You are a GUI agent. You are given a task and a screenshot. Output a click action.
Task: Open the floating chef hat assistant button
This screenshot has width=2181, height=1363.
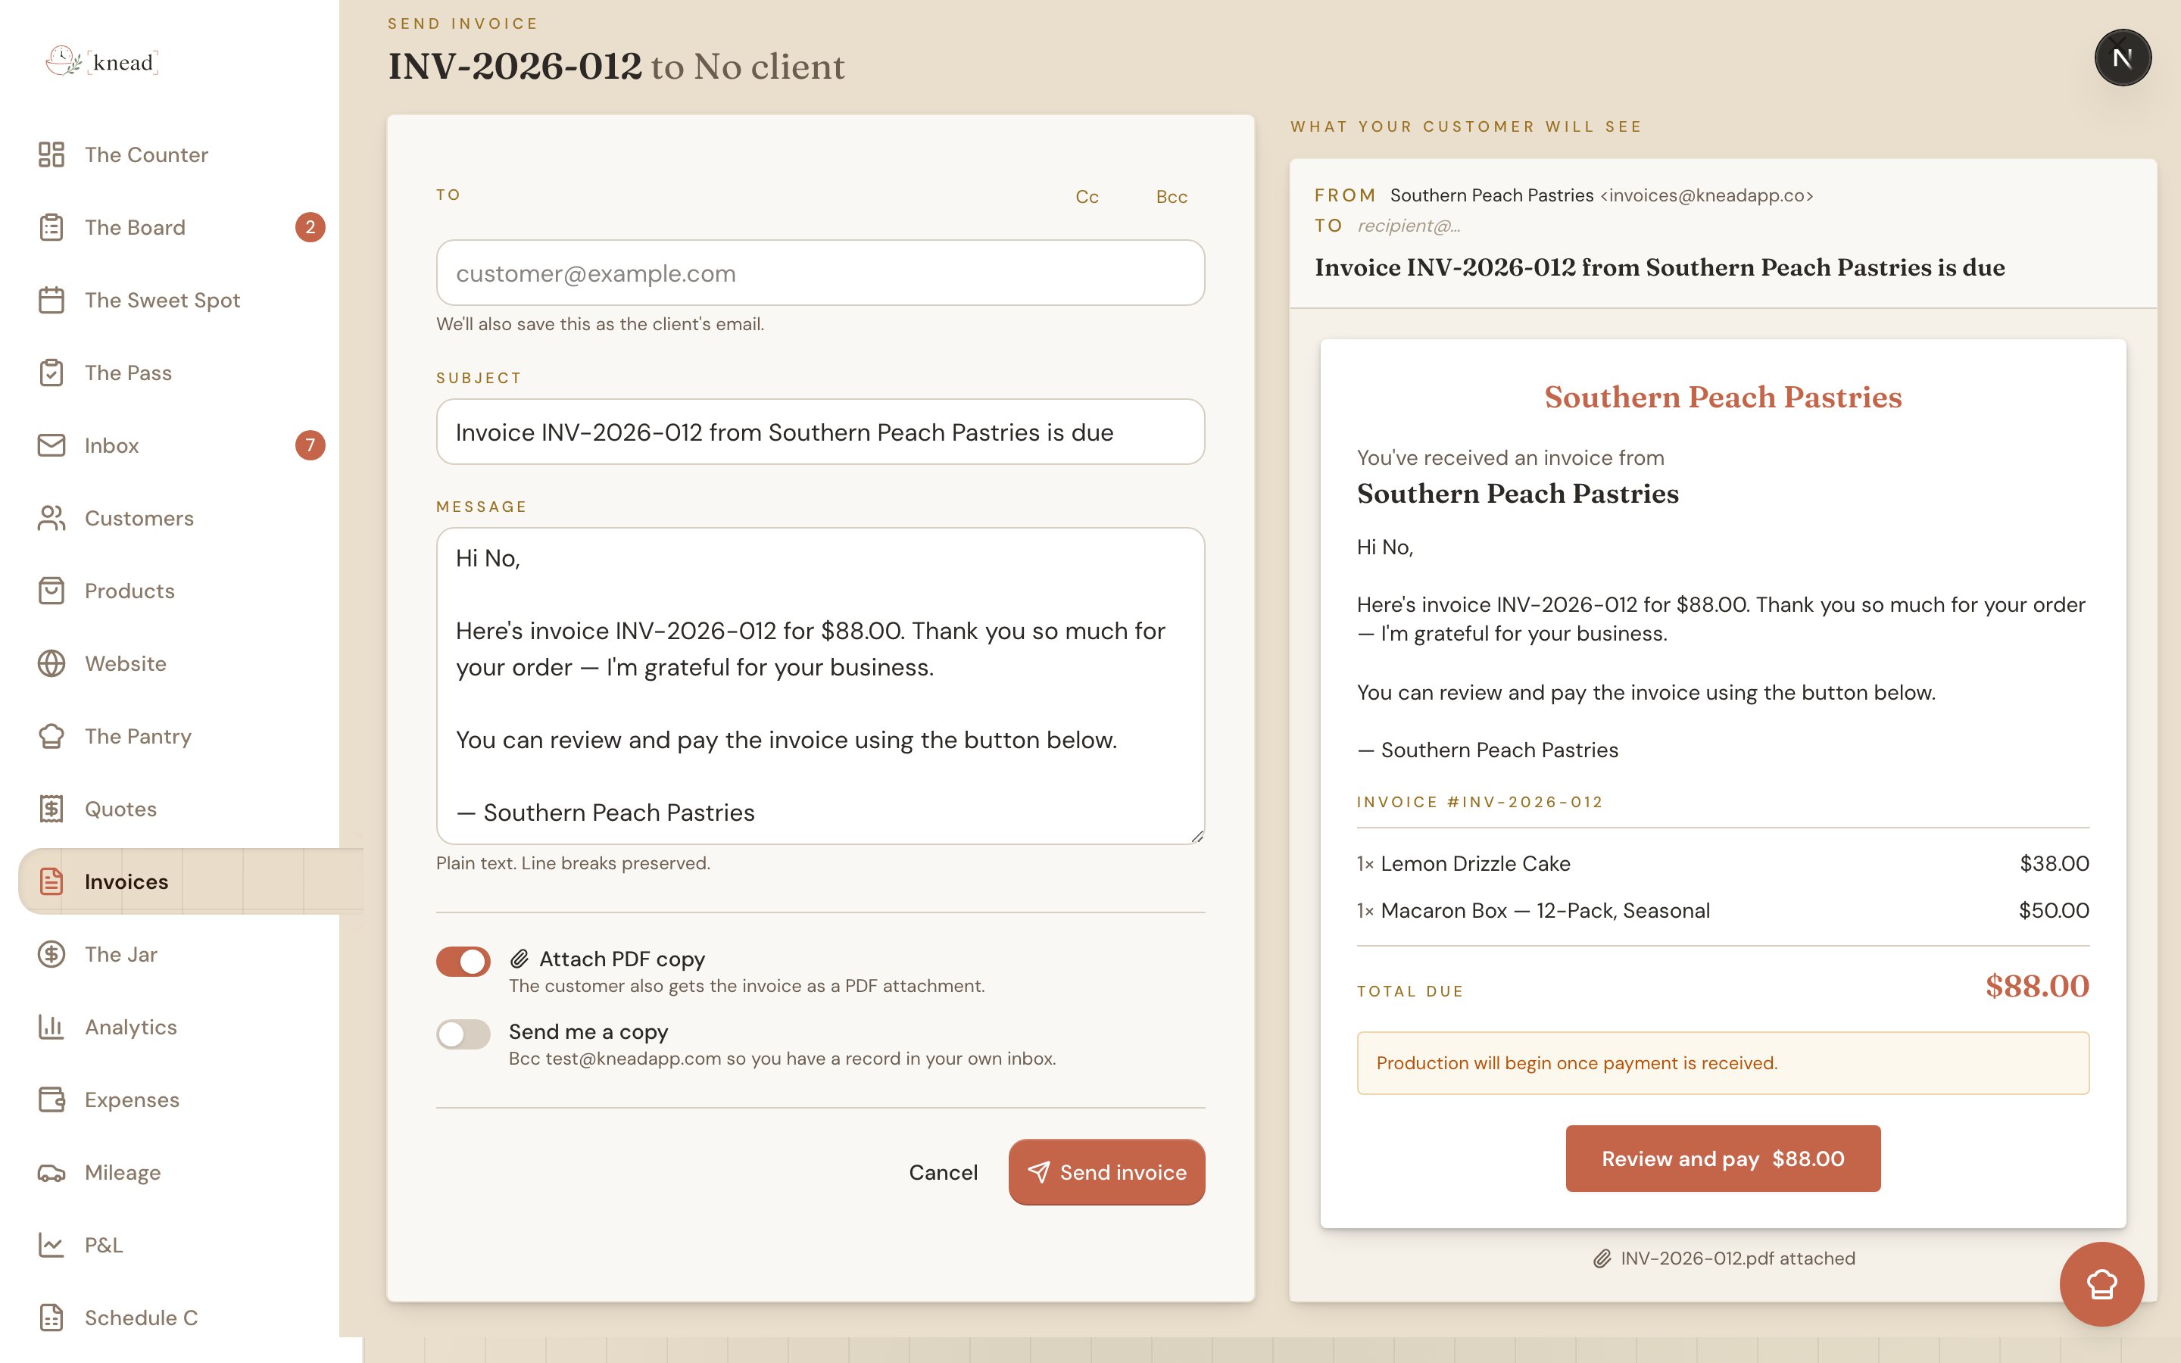click(x=2101, y=1283)
